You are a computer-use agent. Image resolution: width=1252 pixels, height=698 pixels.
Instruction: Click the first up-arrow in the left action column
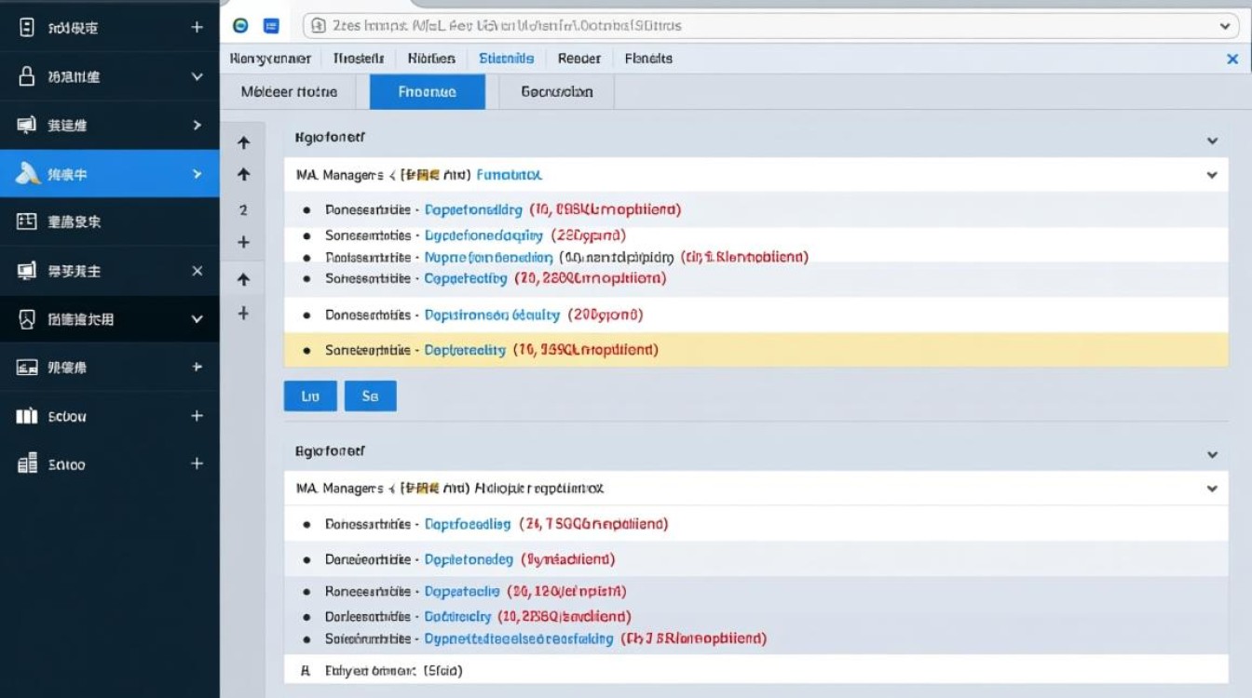click(x=243, y=142)
